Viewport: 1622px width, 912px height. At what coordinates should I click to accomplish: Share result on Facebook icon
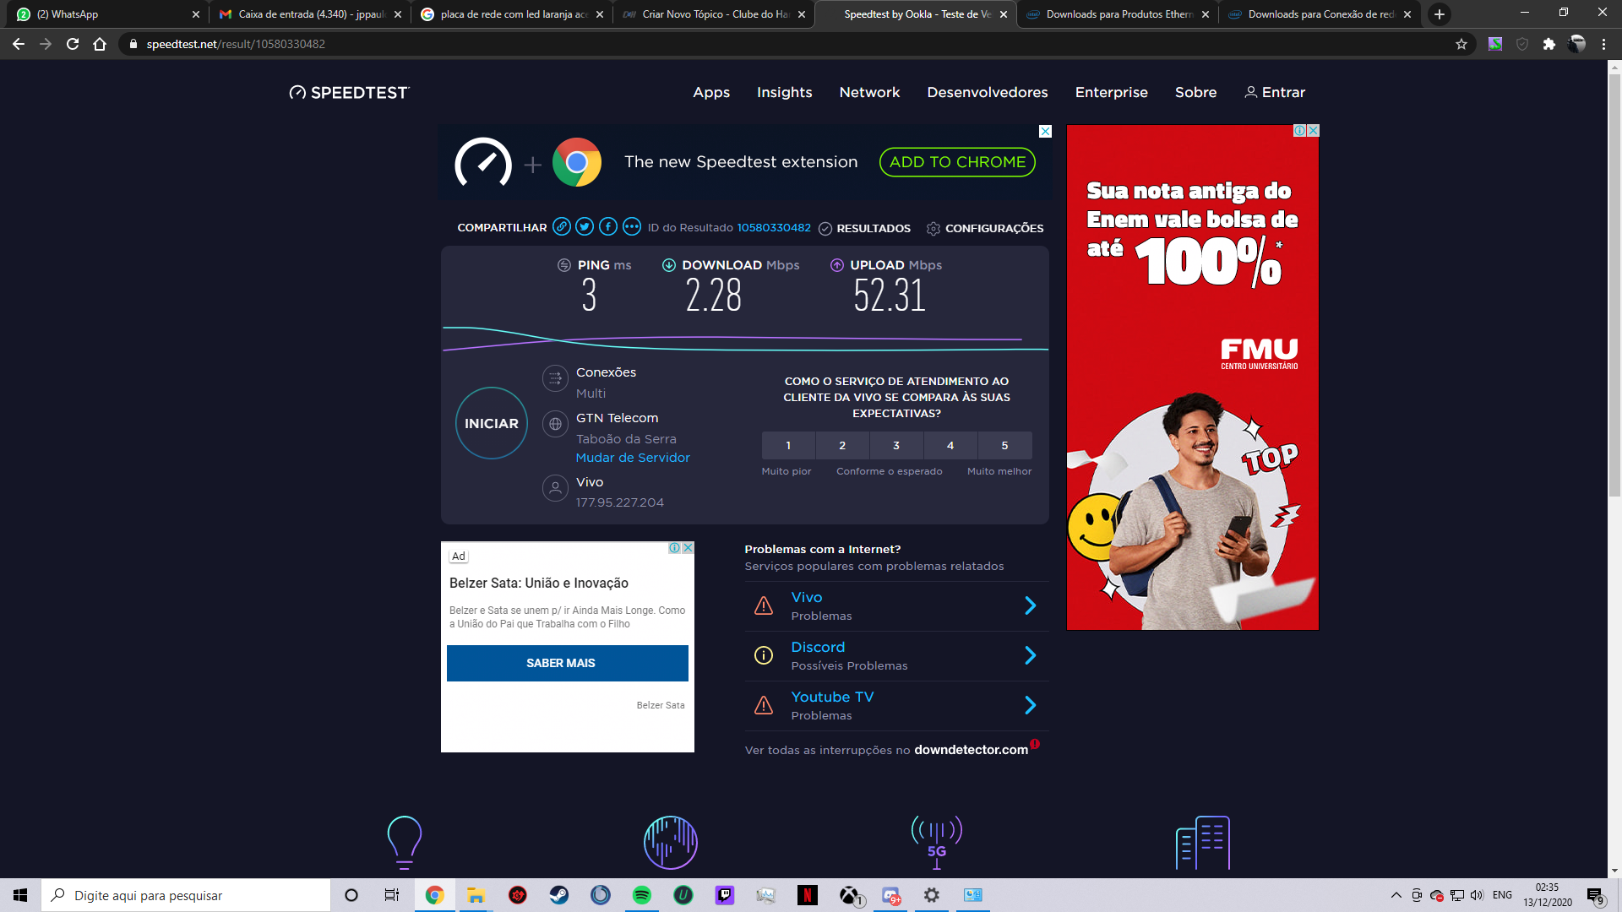608,227
